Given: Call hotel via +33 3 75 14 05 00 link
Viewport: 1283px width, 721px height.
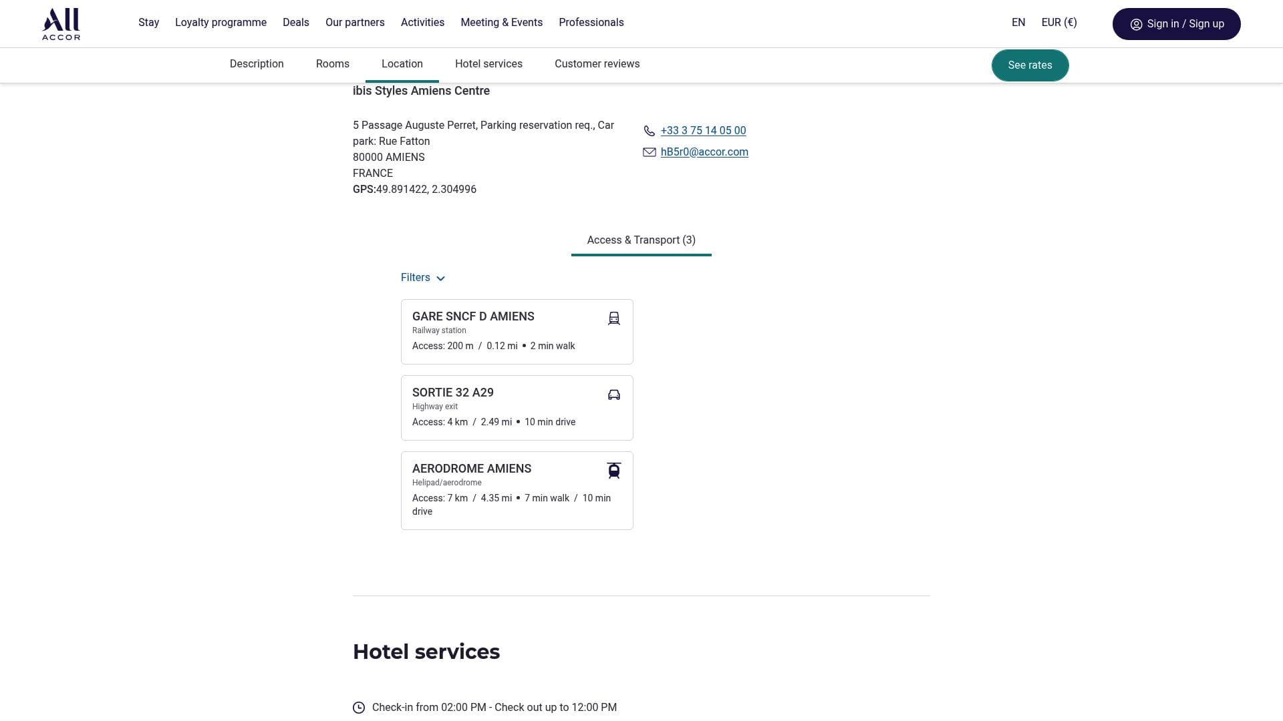Looking at the screenshot, I should coord(703,131).
